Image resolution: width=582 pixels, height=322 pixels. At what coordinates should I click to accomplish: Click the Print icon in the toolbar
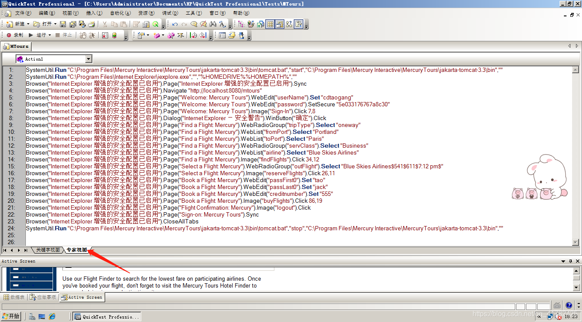tap(92, 24)
